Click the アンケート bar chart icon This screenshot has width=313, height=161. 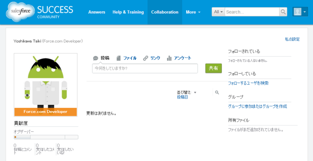pyautogui.click(x=169, y=58)
